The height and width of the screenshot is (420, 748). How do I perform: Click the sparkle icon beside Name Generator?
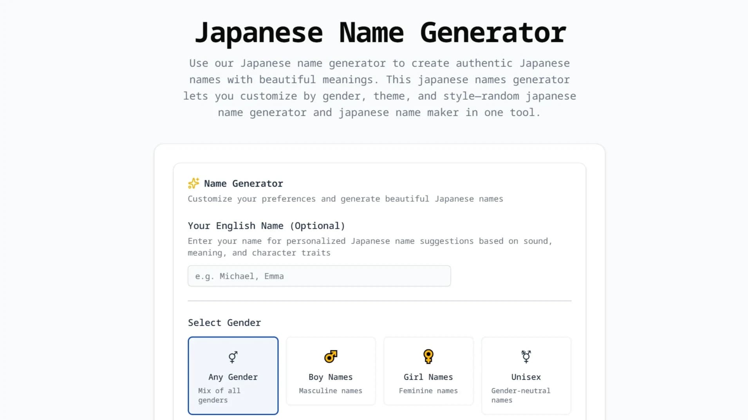[193, 183]
